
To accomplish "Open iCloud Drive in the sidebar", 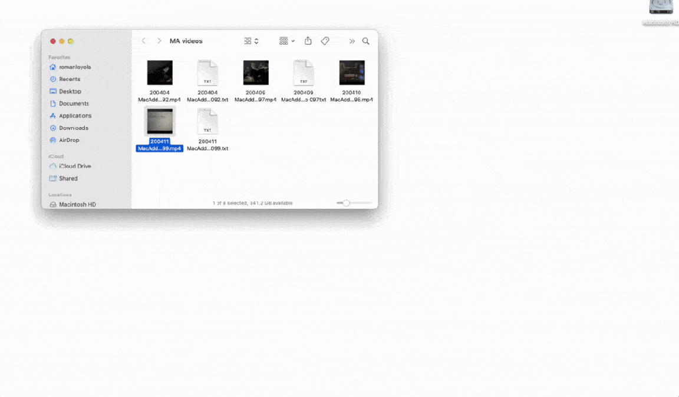I will point(70,166).
